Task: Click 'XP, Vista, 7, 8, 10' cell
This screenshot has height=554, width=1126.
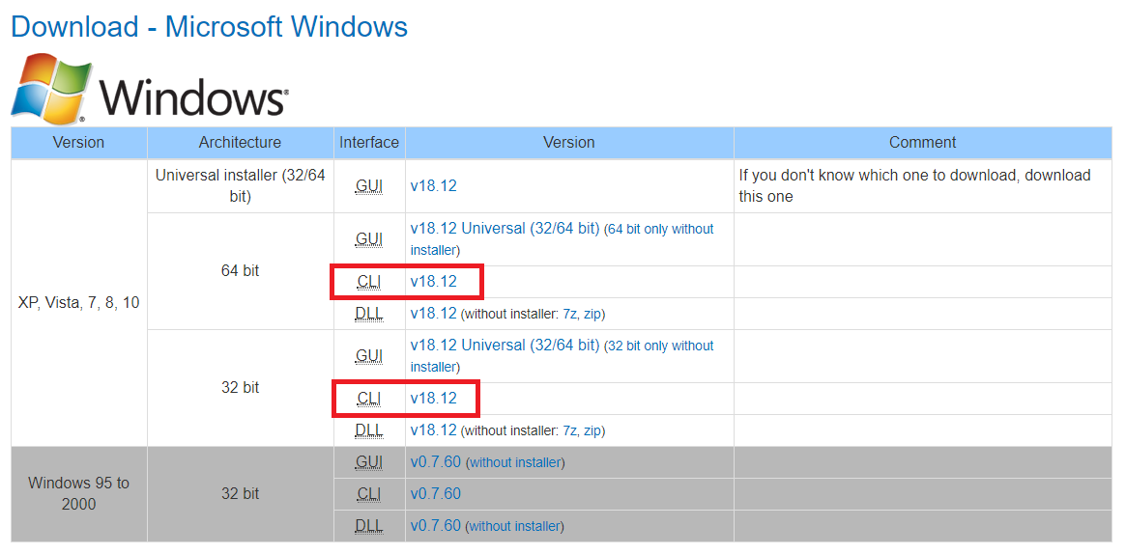Action: click(79, 303)
